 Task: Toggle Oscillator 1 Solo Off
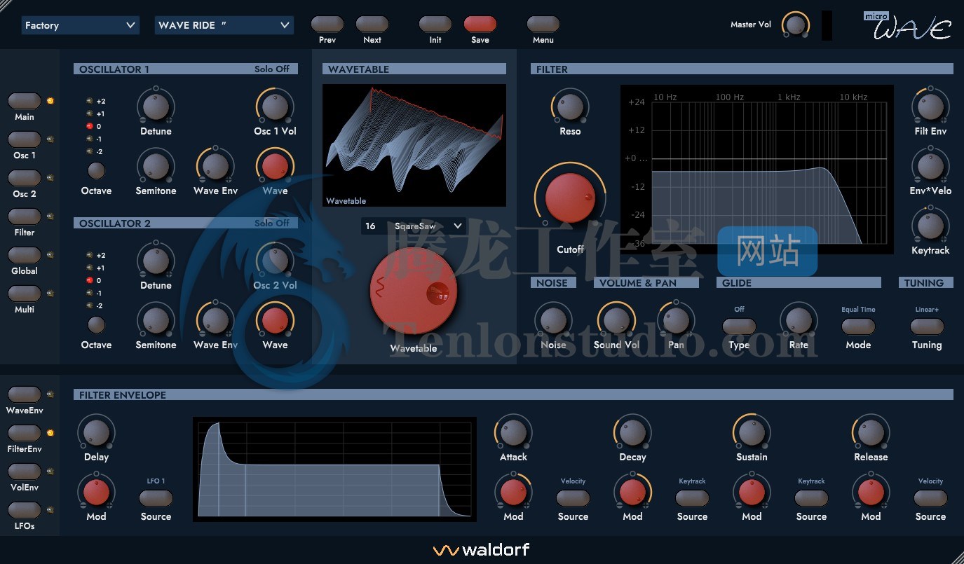[272, 69]
